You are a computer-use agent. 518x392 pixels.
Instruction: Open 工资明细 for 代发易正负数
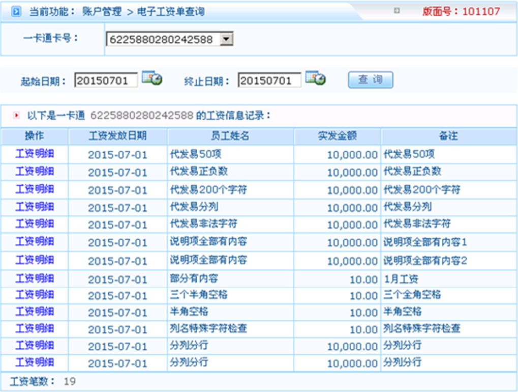point(35,172)
